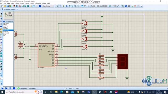This screenshot has width=168, height=94.
Task: Open the Home page icon
Action: 14,6
